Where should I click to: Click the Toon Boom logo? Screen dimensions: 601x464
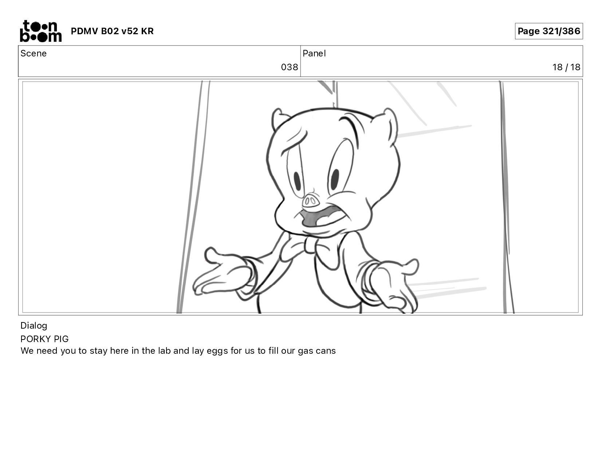coord(40,31)
